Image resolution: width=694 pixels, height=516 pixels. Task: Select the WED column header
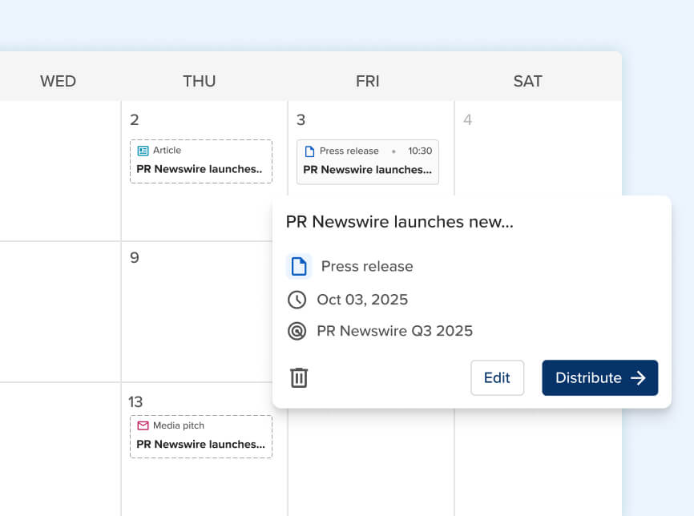[x=59, y=81]
